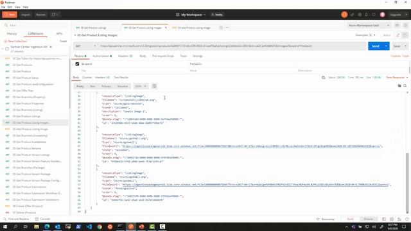Open the JSON format dropdown
The image size is (411, 231).
click(x=141, y=86)
